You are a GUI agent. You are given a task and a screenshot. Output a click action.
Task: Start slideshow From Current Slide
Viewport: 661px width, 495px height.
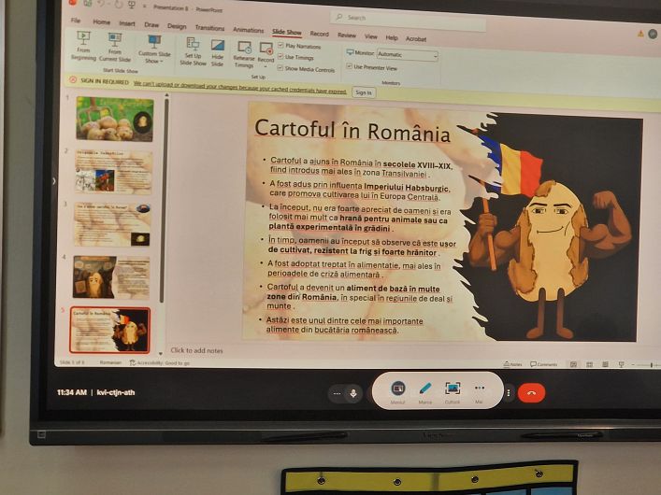(x=115, y=48)
